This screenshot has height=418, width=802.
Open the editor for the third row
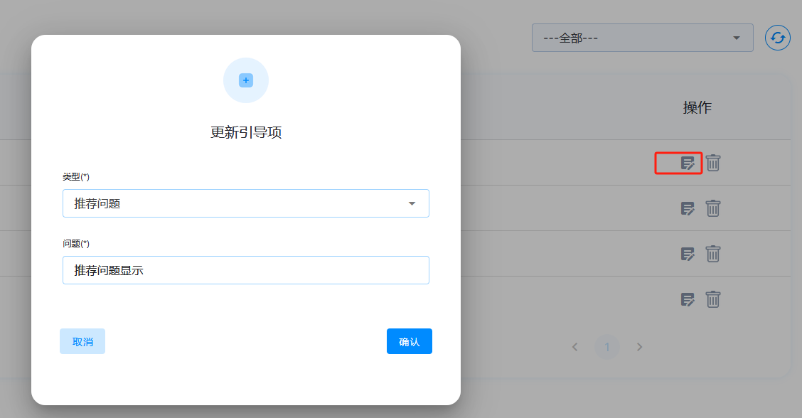[688, 254]
